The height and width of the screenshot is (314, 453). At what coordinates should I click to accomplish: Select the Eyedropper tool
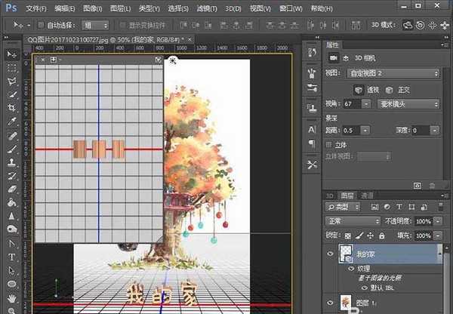(12, 121)
